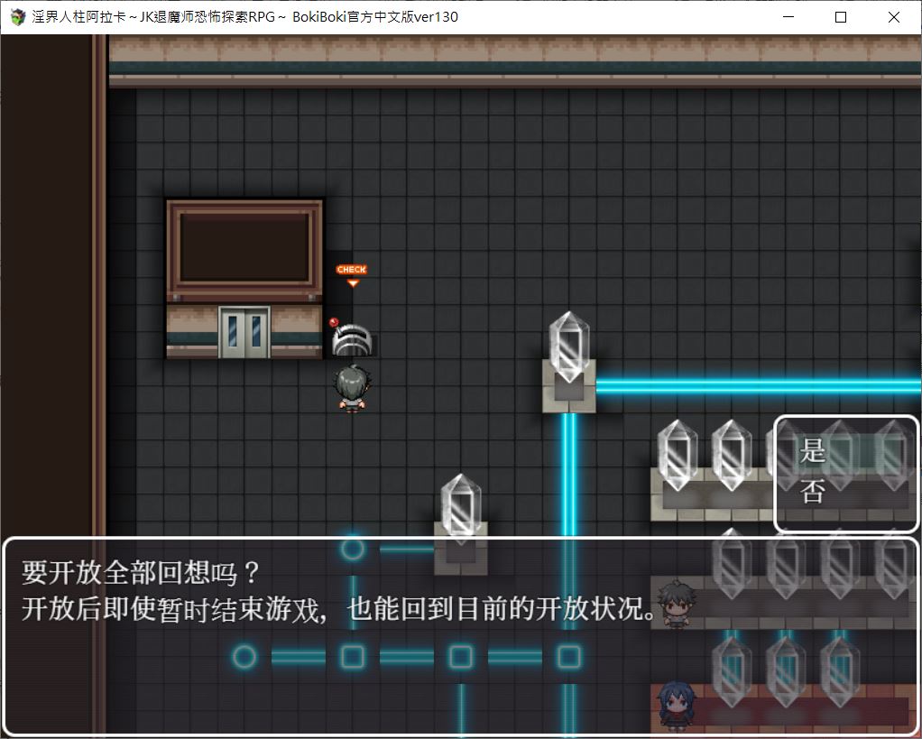922x739 pixels.
Task: Close the game window
Action: (893, 16)
